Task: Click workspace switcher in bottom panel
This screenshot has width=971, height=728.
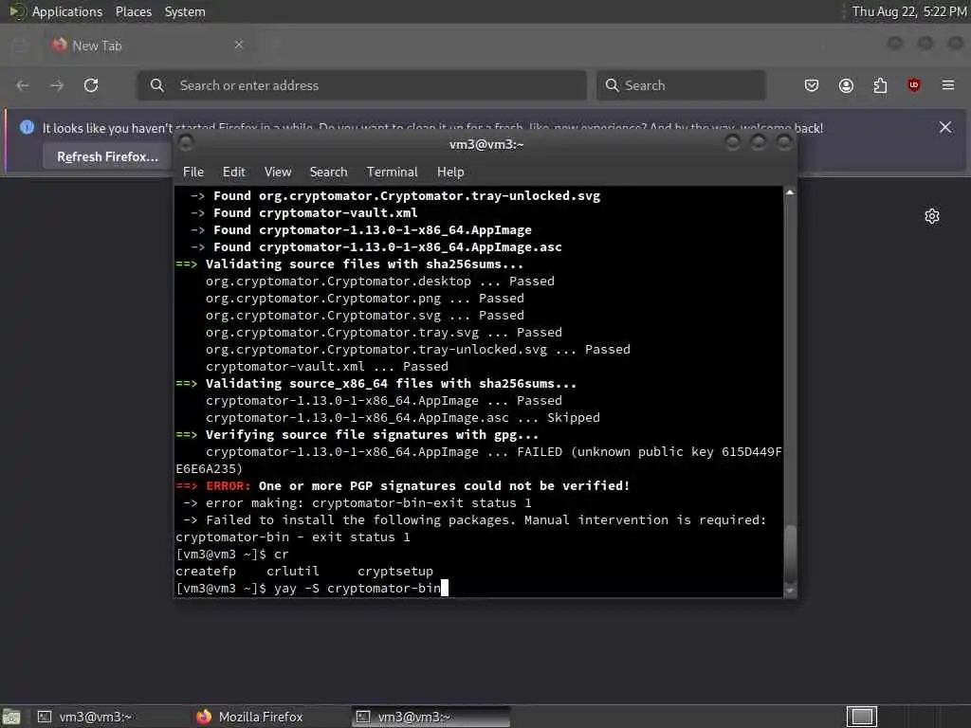Action: click(862, 717)
